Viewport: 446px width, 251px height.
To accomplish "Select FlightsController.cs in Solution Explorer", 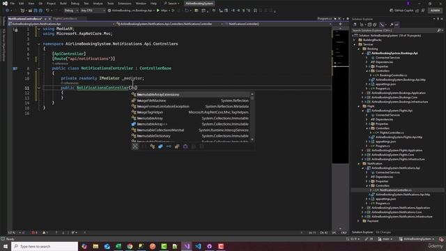I will pyautogui.click(x=392, y=132).
